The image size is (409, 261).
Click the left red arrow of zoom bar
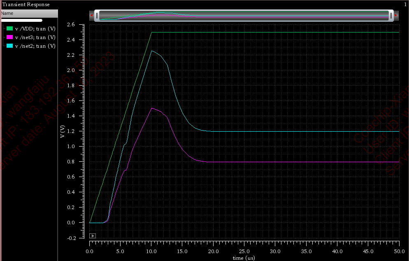pyautogui.click(x=91, y=15)
